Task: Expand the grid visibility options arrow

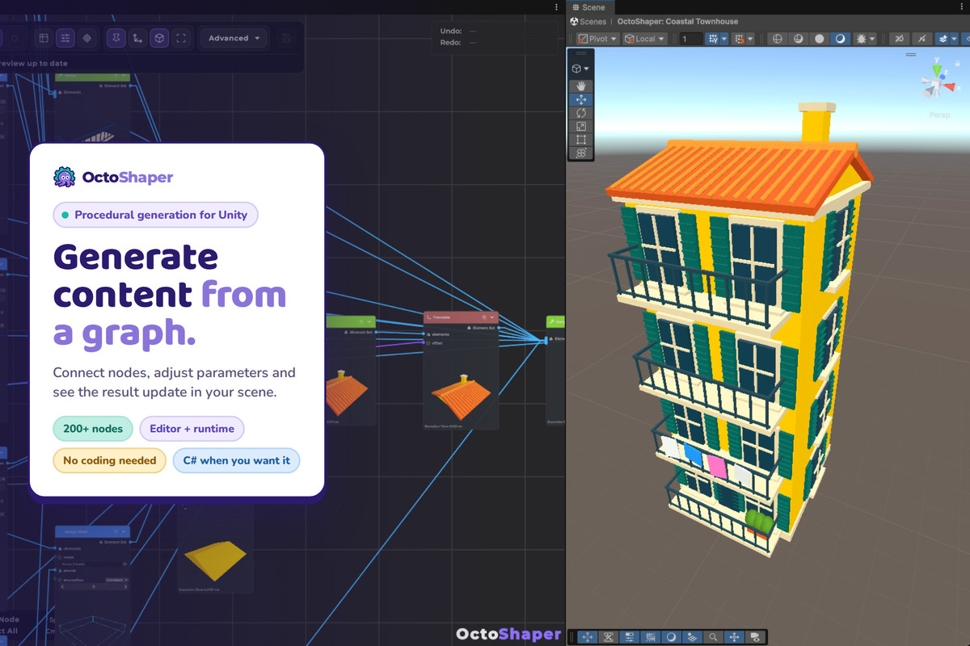Action: pyautogui.click(x=724, y=39)
